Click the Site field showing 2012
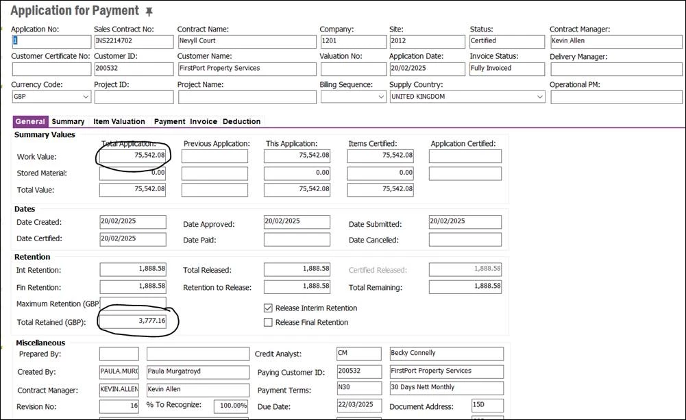This screenshot has height=420, width=686. (428, 42)
